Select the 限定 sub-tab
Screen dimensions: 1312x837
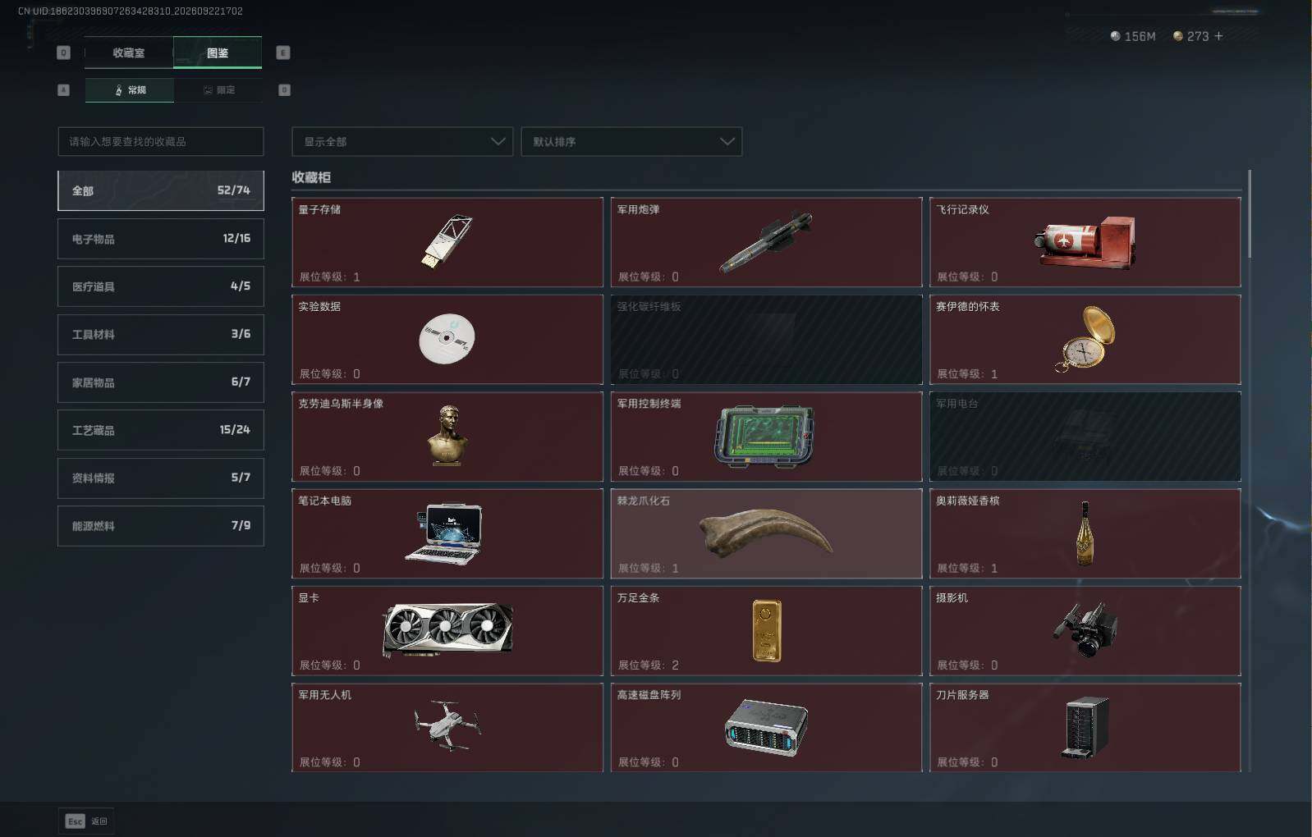pos(218,89)
